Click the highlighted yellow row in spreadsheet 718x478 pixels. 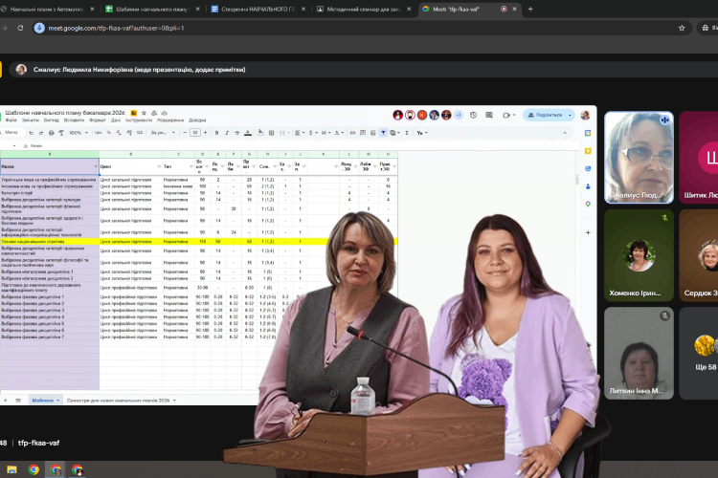pyautogui.click(x=191, y=242)
